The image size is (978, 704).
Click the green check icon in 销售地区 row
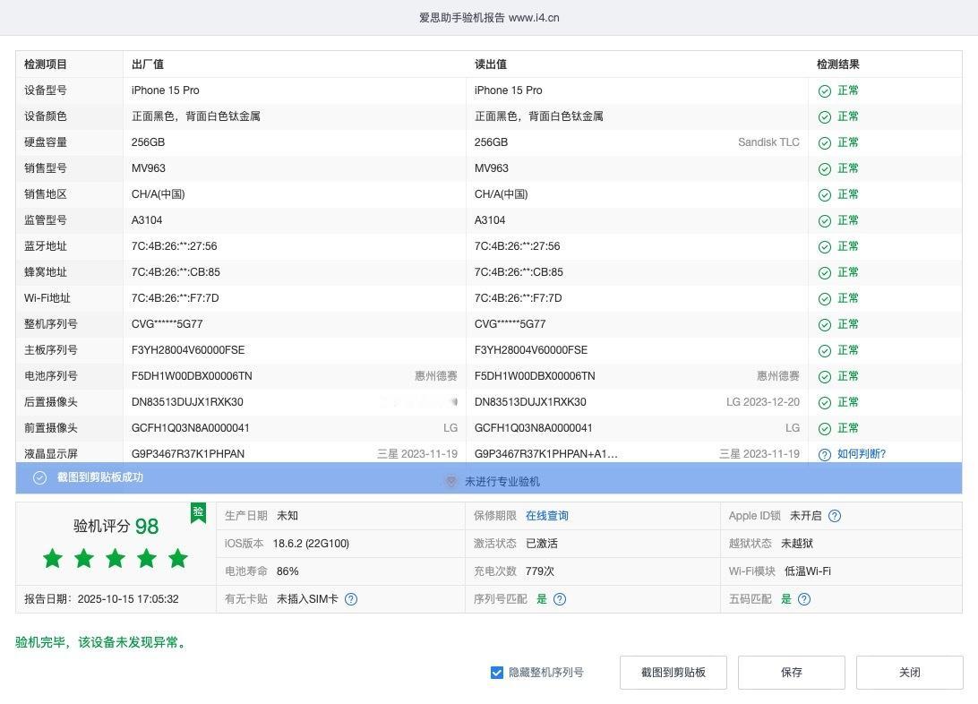(x=825, y=195)
